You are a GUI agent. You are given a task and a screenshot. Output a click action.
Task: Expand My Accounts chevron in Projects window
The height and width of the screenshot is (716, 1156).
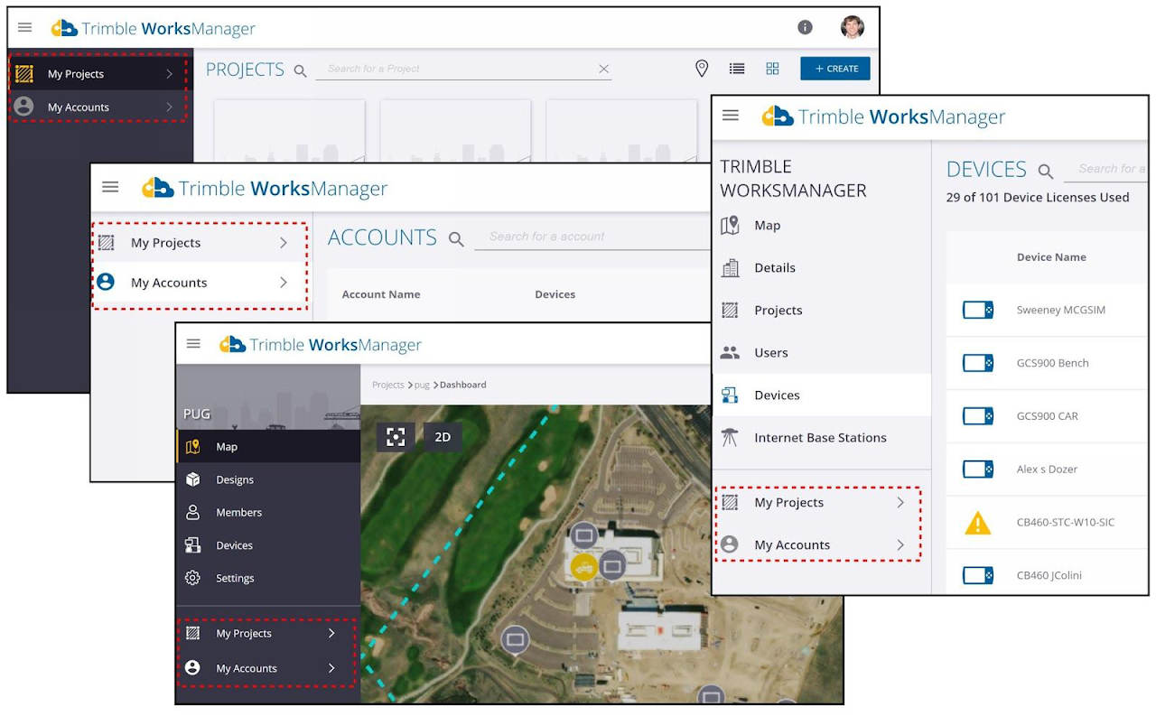coord(169,107)
